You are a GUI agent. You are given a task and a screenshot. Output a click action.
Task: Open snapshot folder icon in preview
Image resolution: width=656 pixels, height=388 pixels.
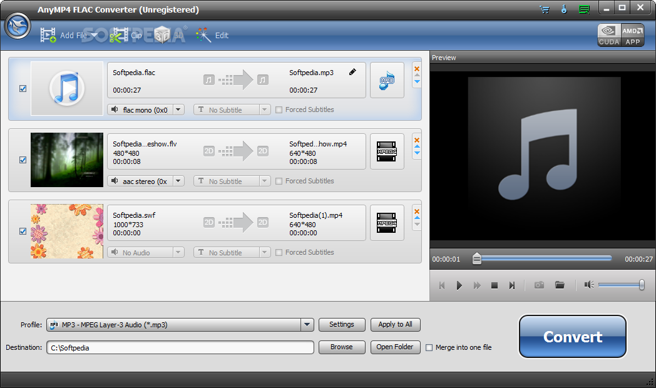(560, 285)
